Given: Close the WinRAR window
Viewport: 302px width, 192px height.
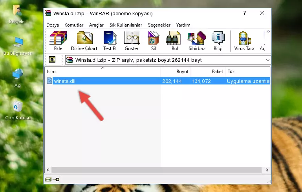Looking at the screenshot, I should click(x=262, y=13).
